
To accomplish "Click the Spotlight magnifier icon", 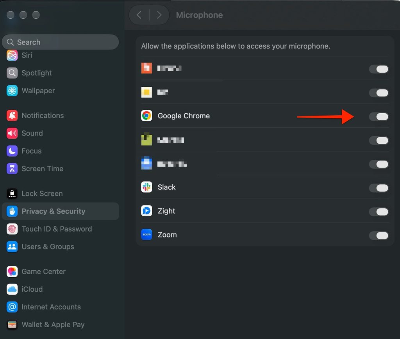I will pos(12,73).
